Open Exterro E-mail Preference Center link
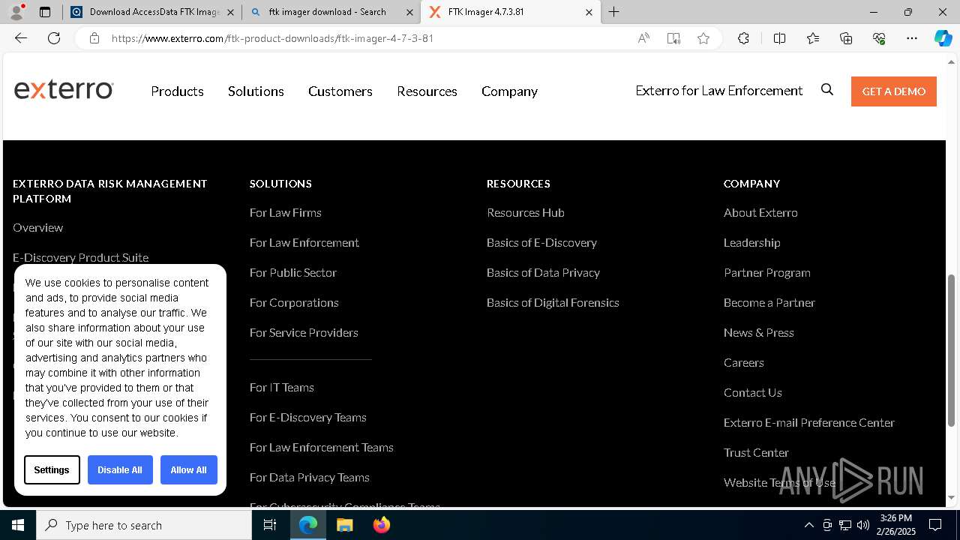The image size is (960, 540). click(x=808, y=422)
